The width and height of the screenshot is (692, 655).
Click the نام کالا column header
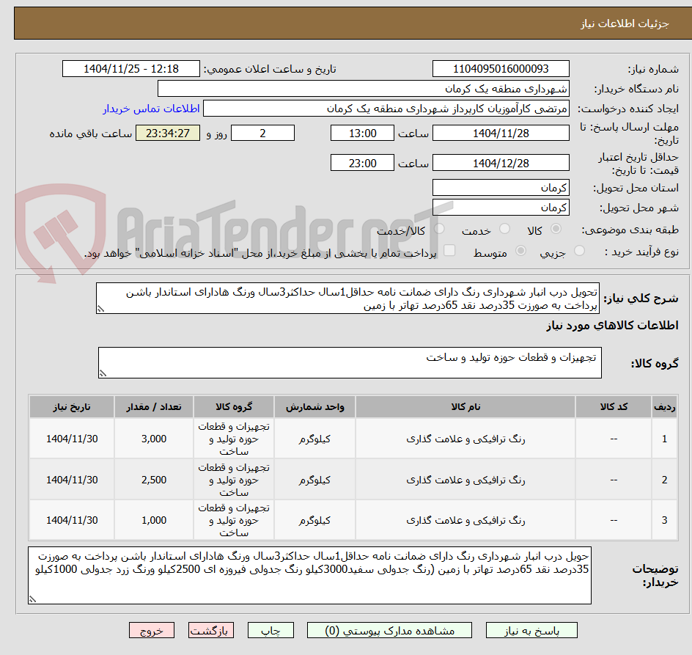pyautogui.click(x=465, y=407)
